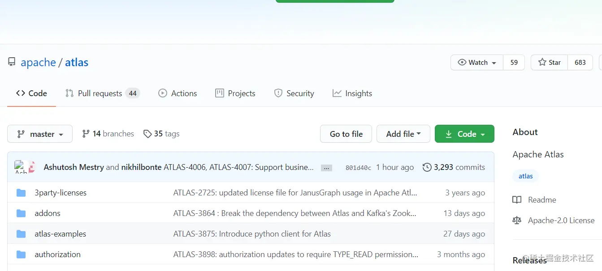Open the ATLAS-3864 commit message link

295,213
